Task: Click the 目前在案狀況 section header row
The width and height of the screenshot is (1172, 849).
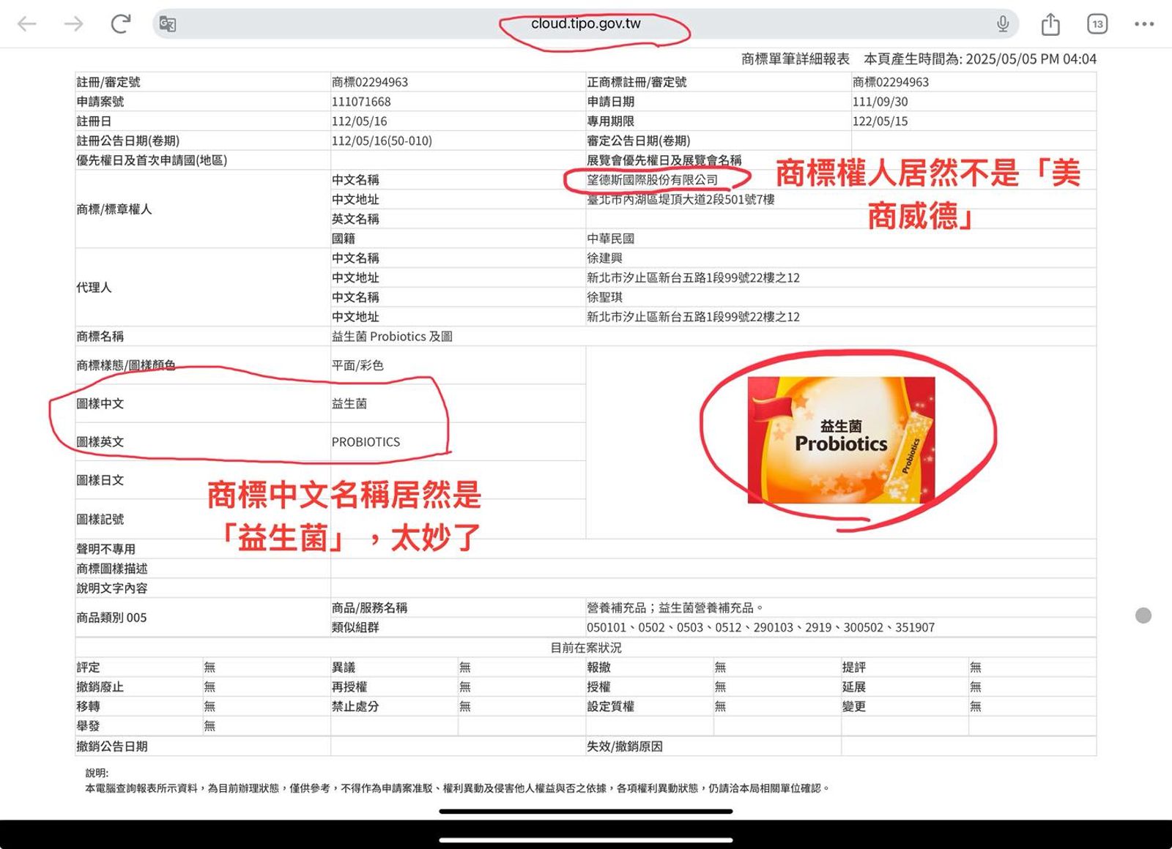Action: 586,647
